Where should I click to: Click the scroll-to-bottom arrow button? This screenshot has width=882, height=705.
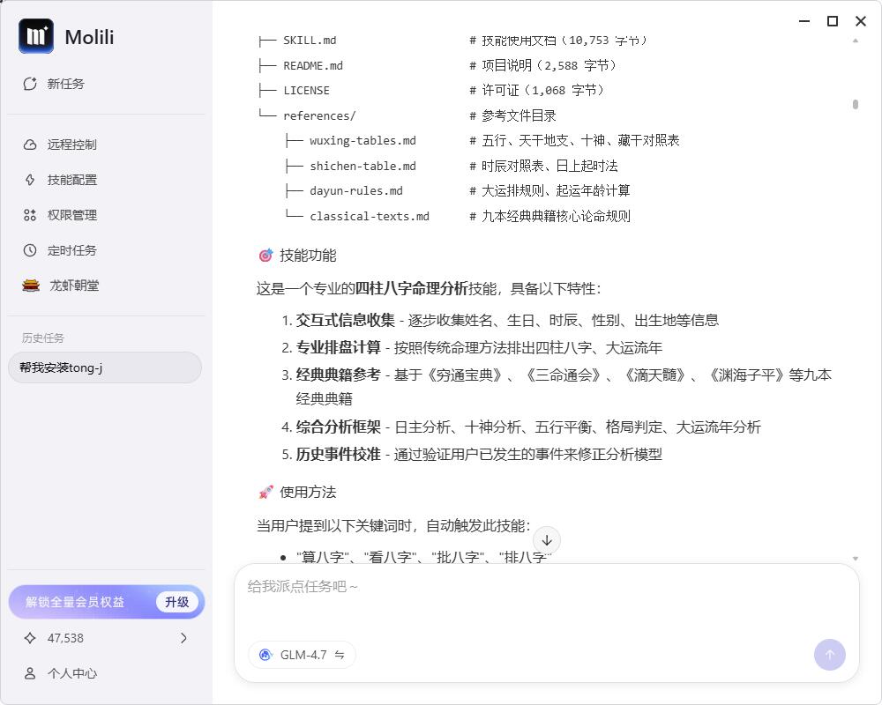[547, 540]
